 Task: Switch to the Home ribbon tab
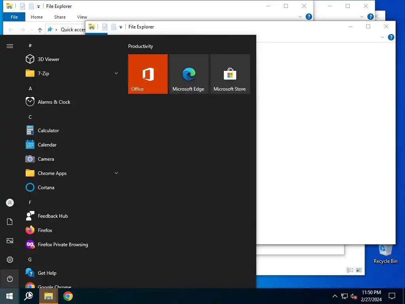click(x=37, y=17)
